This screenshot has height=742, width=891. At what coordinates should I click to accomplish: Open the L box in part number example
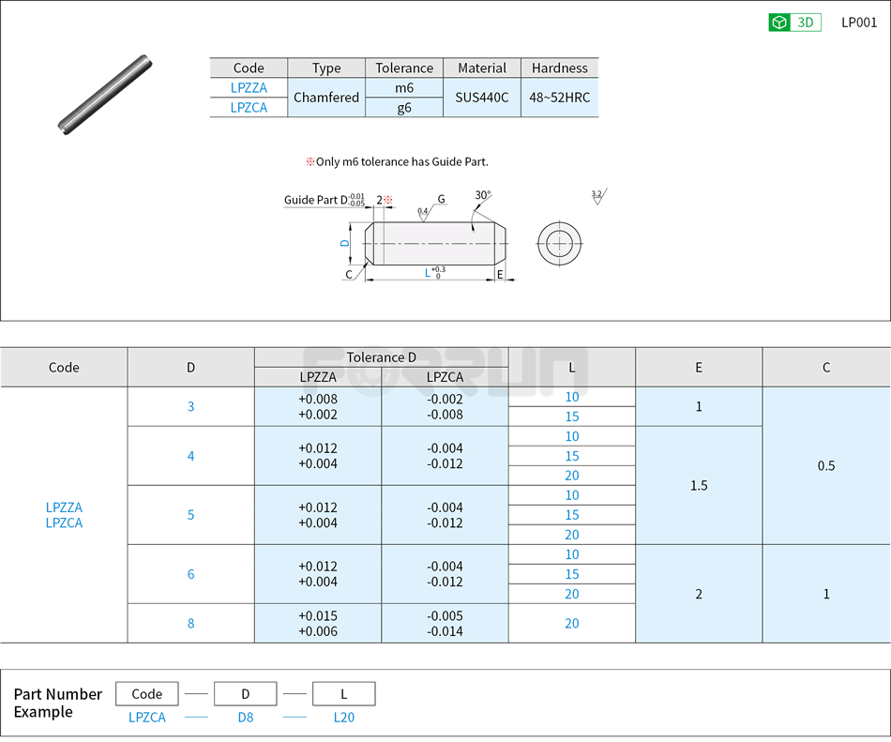click(343, 693)
